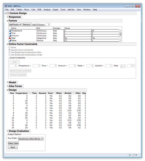Open the Help menu

95,10
